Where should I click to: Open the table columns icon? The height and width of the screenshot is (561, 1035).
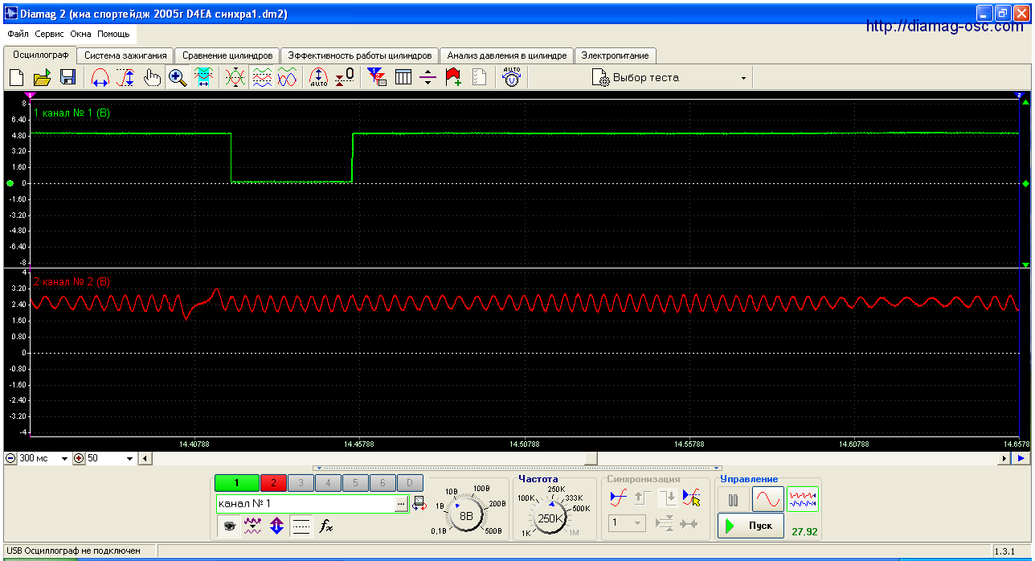tap(403, 77)
